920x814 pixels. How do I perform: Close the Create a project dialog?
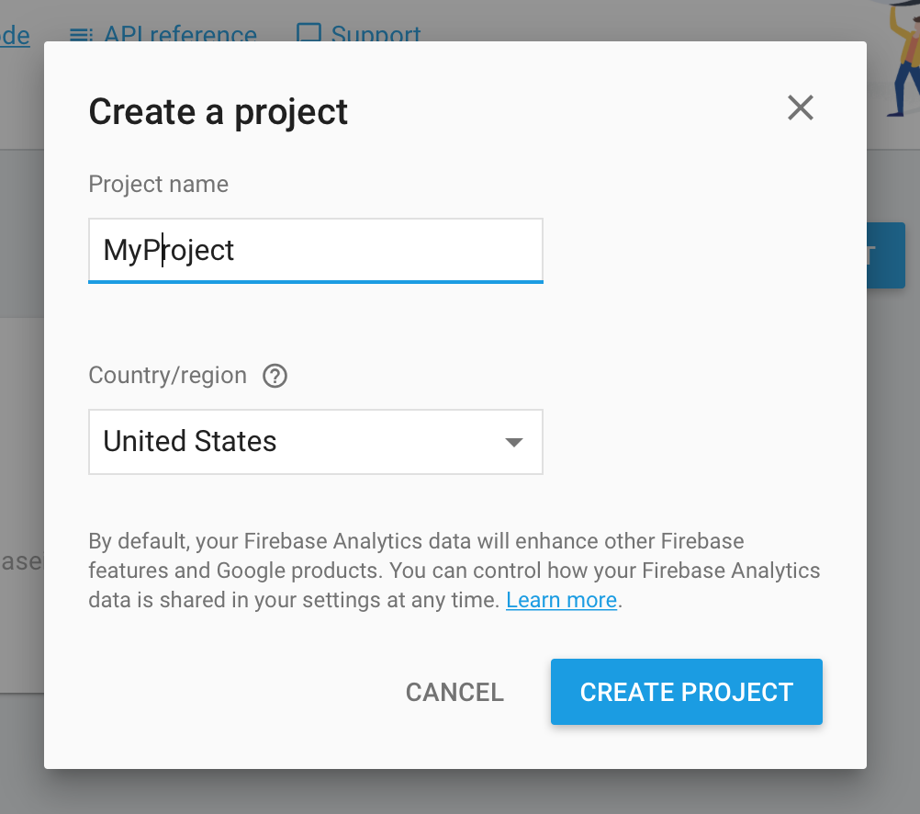pos(801,108)
